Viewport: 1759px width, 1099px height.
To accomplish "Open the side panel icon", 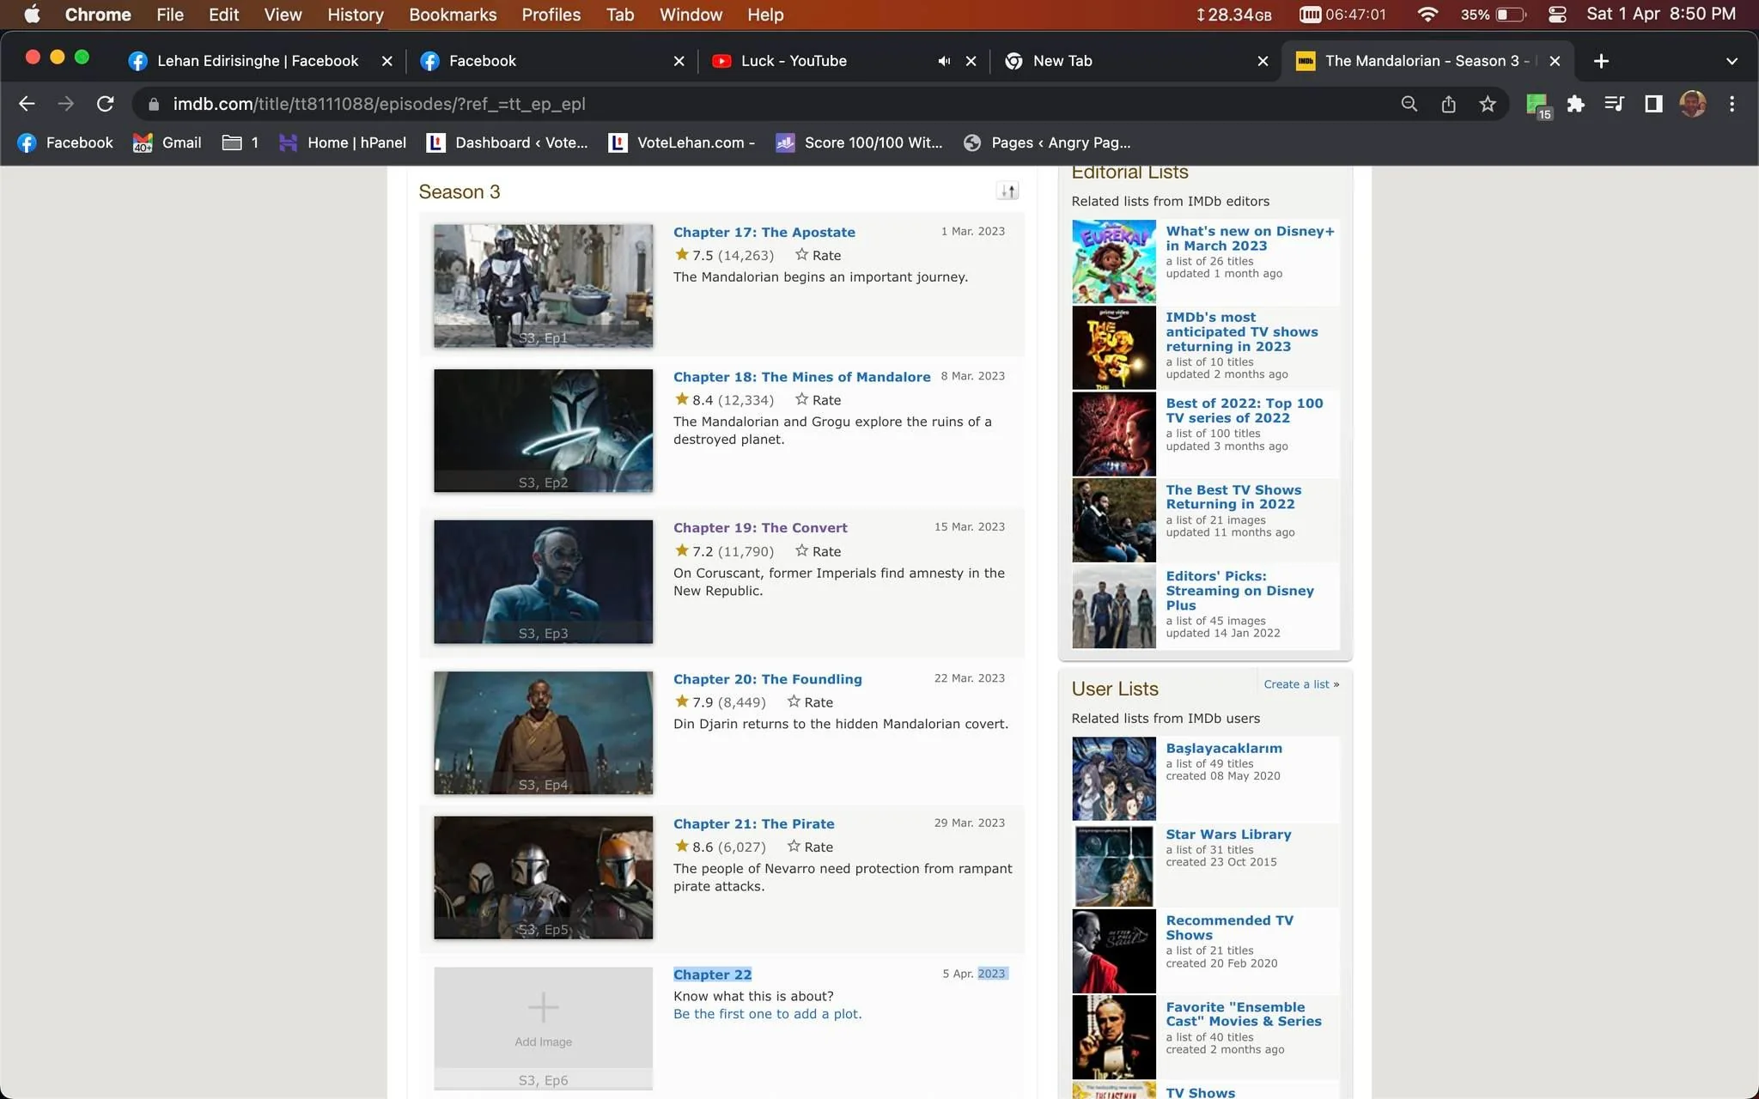I will click(1652, 104).
